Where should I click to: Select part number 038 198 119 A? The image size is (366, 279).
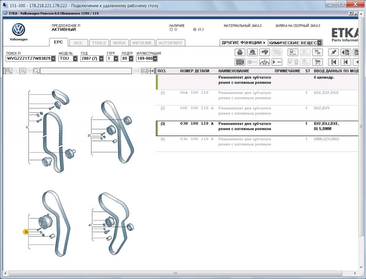pyautogui.click(x=197, y=124)
